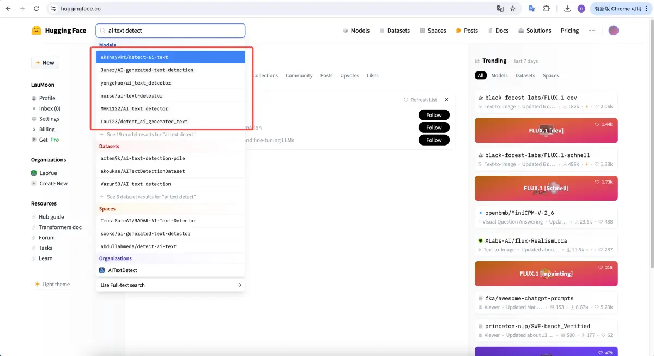
Task: Open the Inbox (0) link
Action: click(x=50, y=108)
